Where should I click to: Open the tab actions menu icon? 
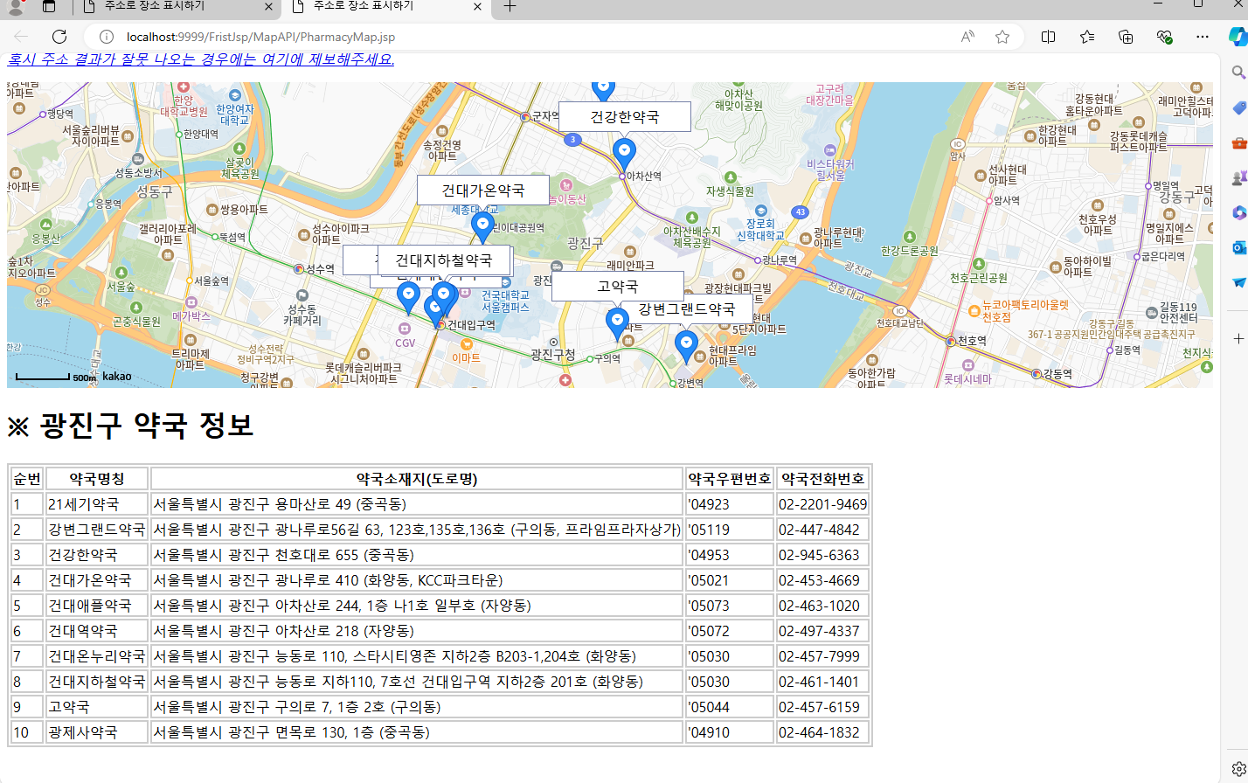49,7
